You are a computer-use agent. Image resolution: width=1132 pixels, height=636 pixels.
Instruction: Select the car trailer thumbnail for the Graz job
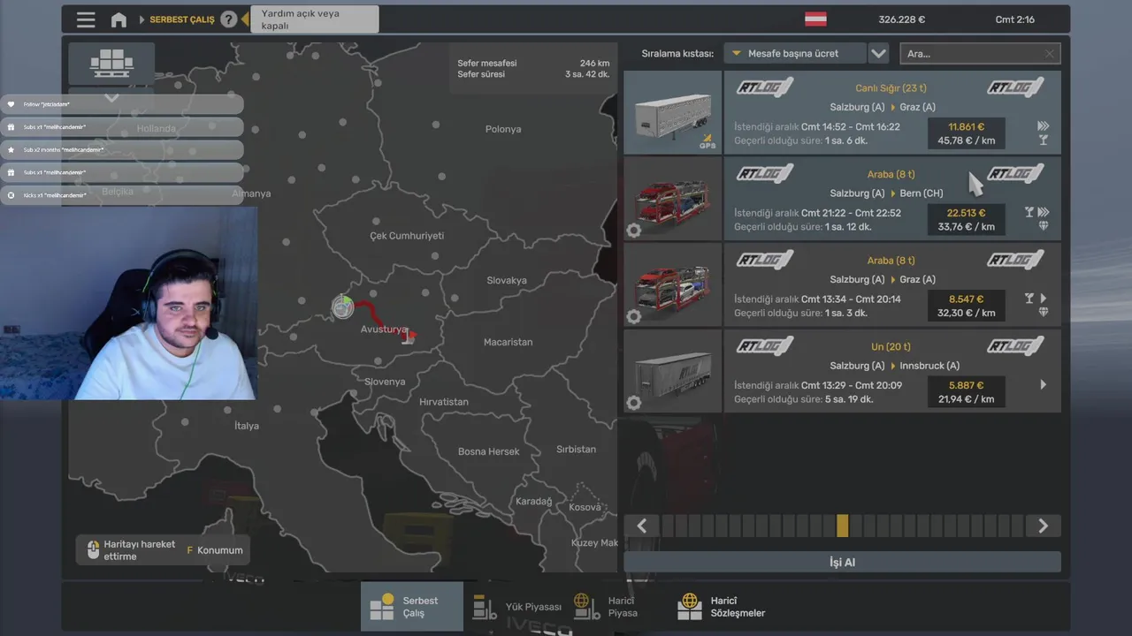(x=673, y=284)
